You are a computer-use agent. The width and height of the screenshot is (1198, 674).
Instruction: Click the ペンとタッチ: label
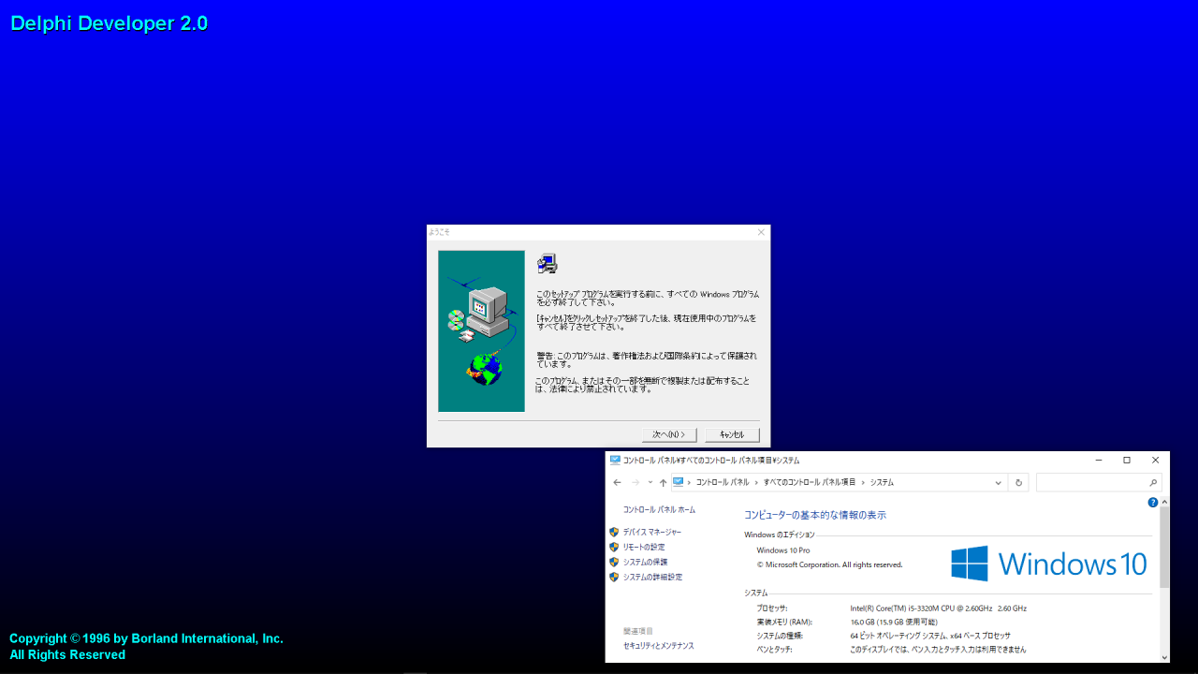774,649
